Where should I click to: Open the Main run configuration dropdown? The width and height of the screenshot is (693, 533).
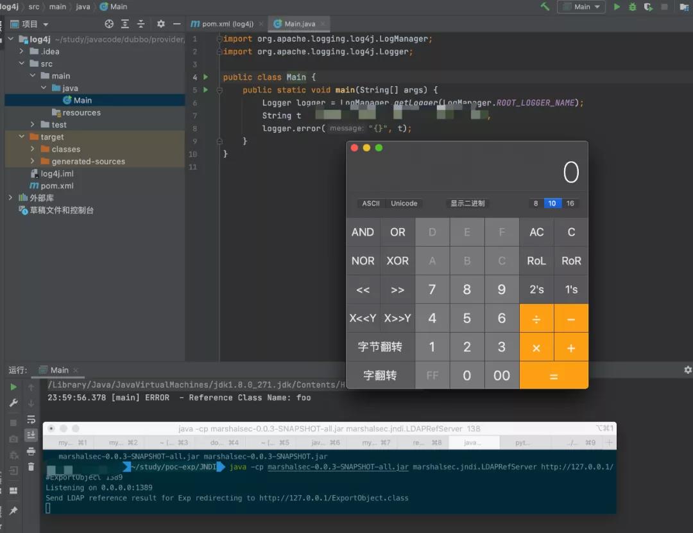coord(581,6)
